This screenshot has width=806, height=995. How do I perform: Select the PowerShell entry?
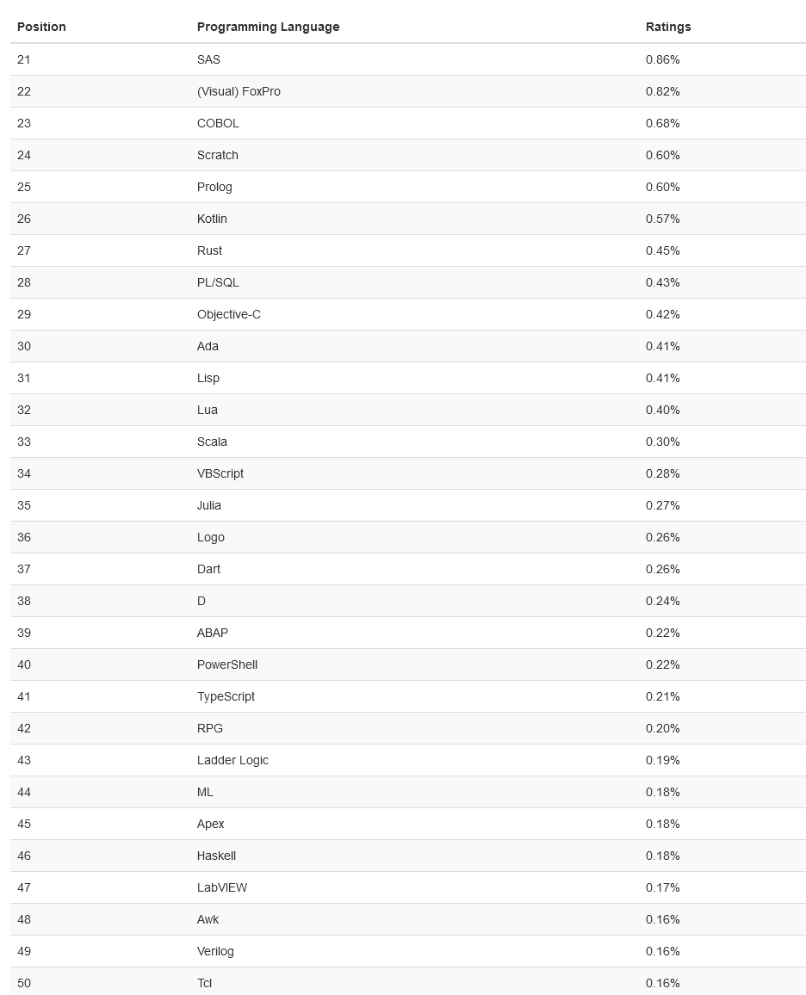pyautogui.click(x=227, y=664)
